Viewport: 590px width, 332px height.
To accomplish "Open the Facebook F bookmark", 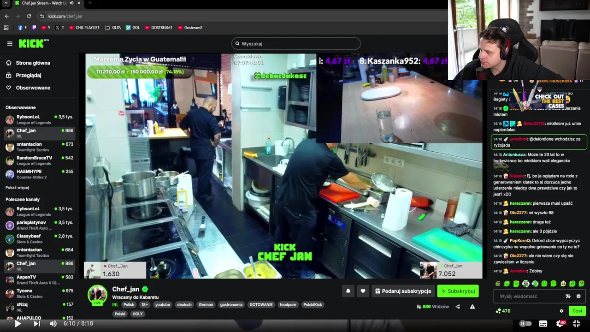I will click(22, 28).
